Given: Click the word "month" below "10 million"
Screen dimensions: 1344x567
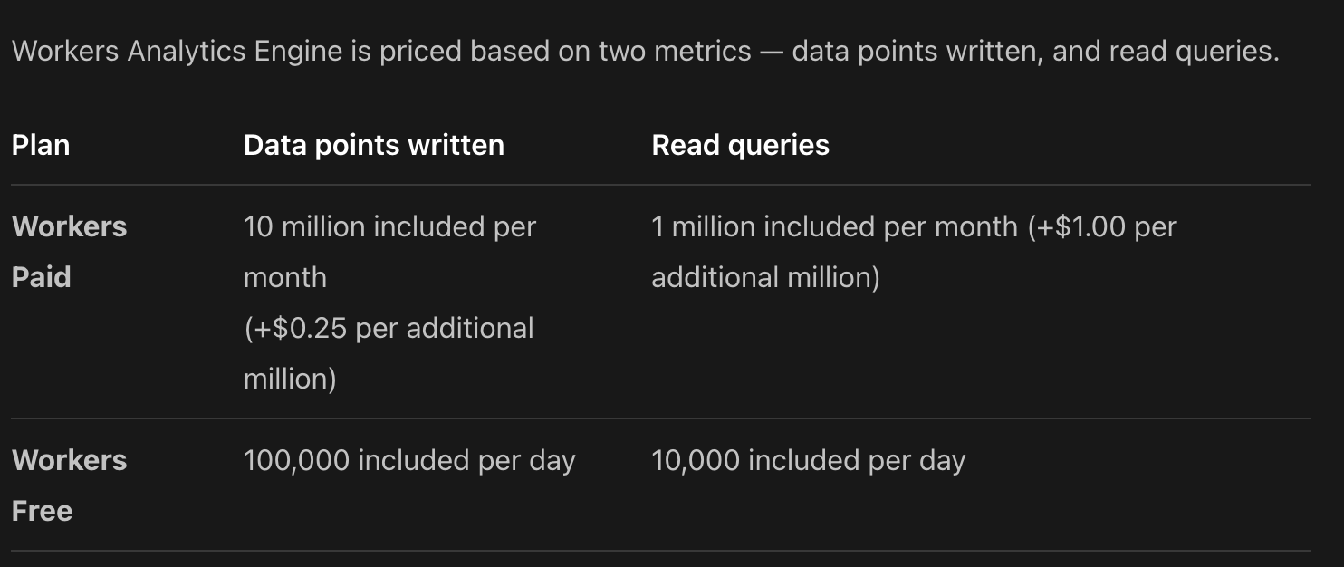Looking at the screenshot, I should 285,277.
